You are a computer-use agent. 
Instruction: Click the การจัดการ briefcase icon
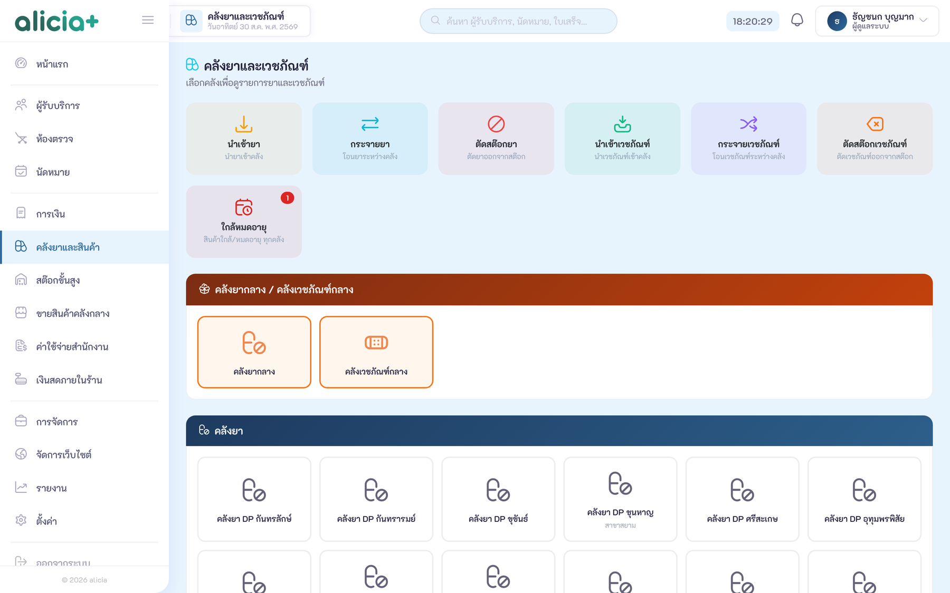coord(21,421)
